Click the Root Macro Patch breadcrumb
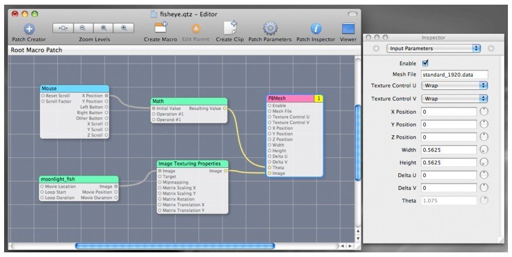 click(x=37, y=50)
